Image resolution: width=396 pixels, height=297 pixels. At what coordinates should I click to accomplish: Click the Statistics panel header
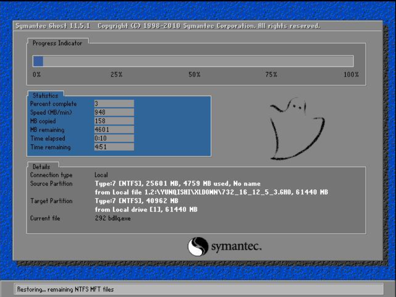[x=46, y=95]
